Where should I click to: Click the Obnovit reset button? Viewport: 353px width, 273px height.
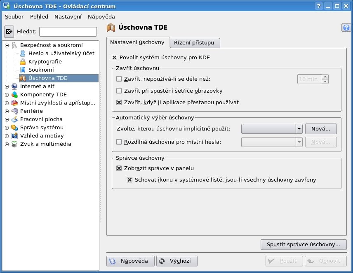click(326, 261)
